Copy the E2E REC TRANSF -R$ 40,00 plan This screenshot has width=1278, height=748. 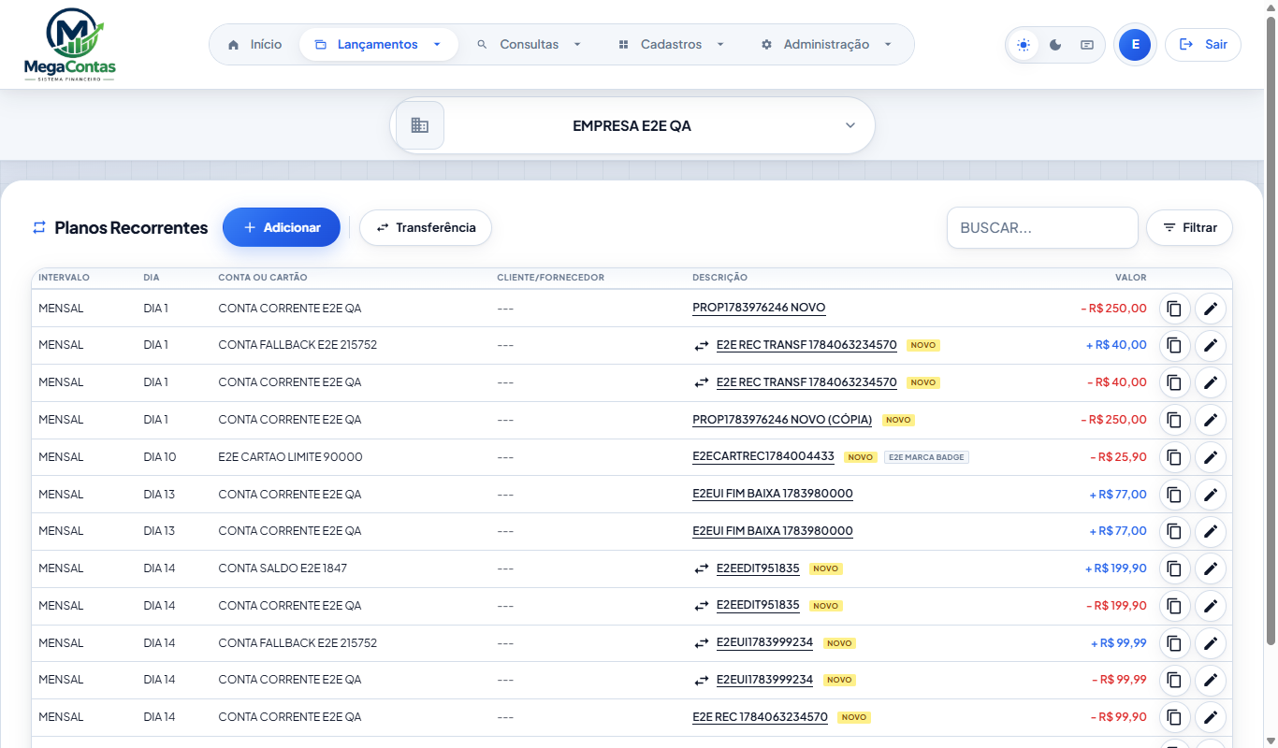pos(1174,382)
